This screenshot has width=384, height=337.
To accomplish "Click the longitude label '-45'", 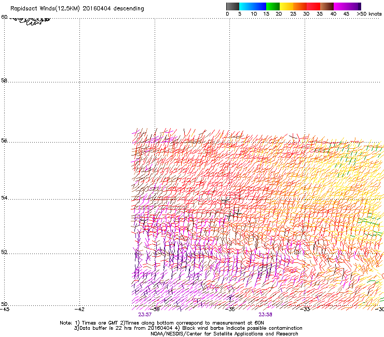I will coord(5,310).
